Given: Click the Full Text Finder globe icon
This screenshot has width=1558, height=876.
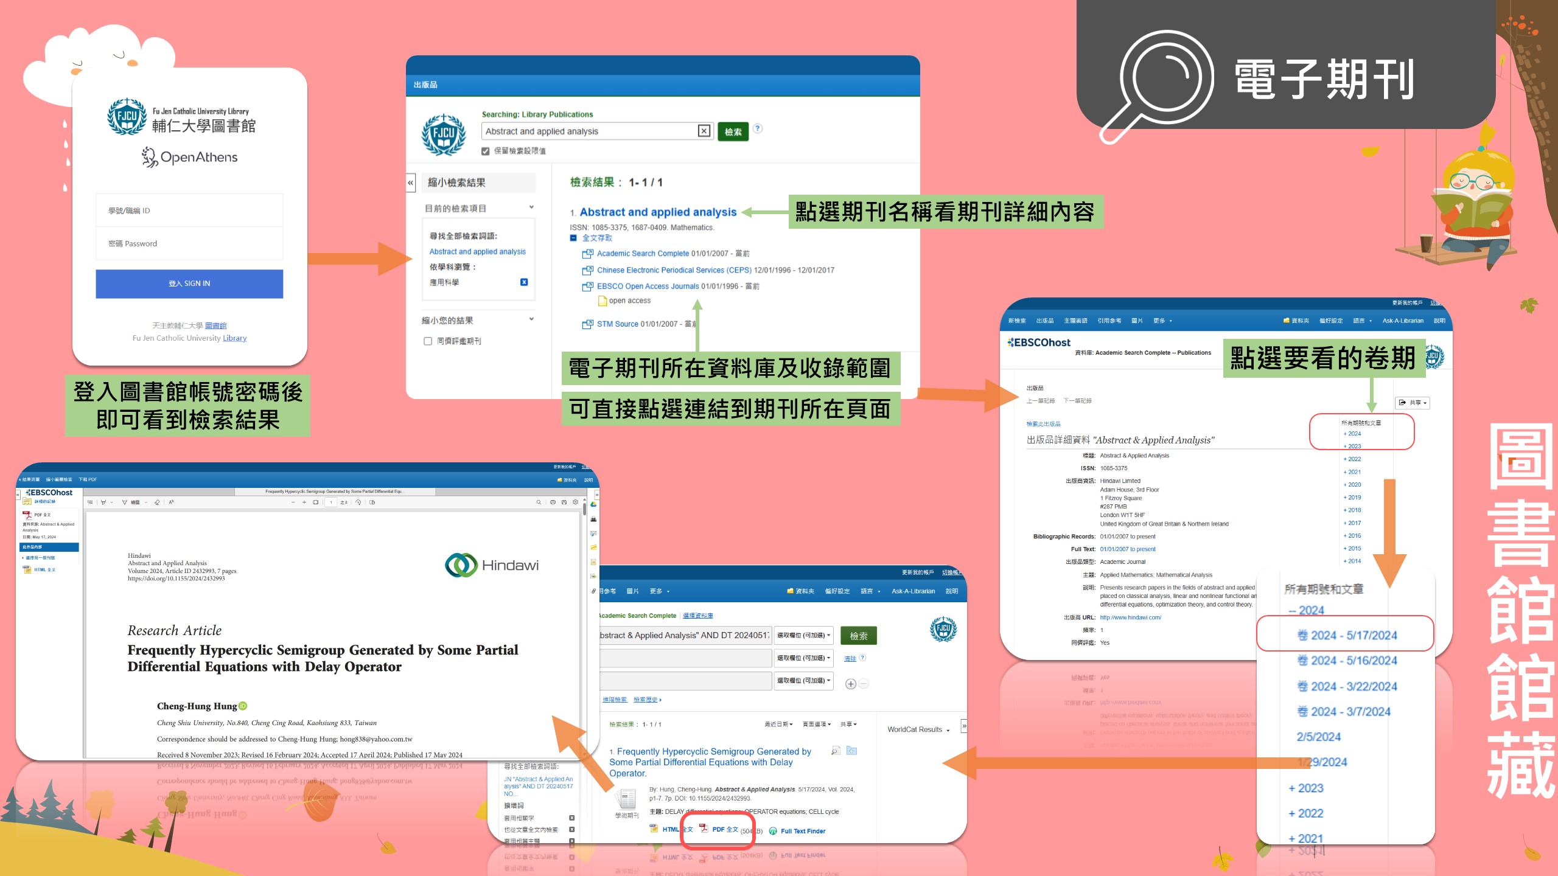Looking at the screenshot, I should [x=773, y=831].
